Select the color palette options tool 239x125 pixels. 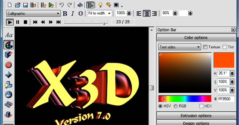click(x=9, y=45)
